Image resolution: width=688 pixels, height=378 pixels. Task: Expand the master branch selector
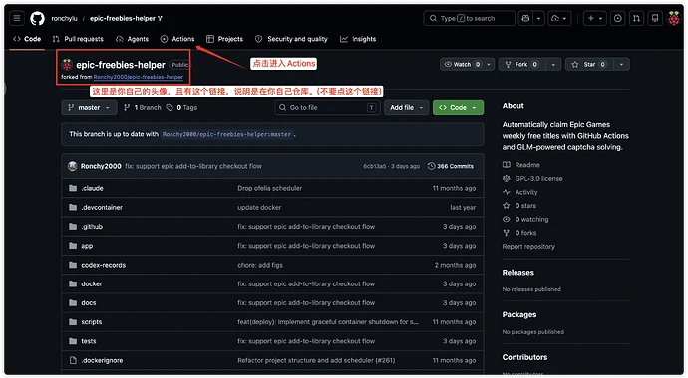coord(89,108)
